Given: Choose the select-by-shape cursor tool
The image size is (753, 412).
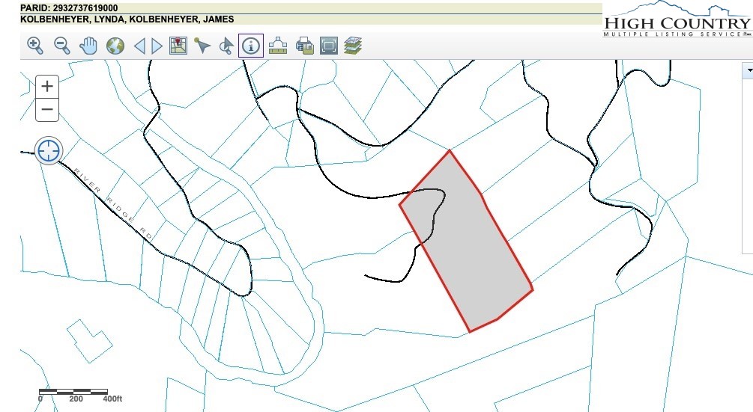Looking at the screenshot, I should [x=226, y=46].
